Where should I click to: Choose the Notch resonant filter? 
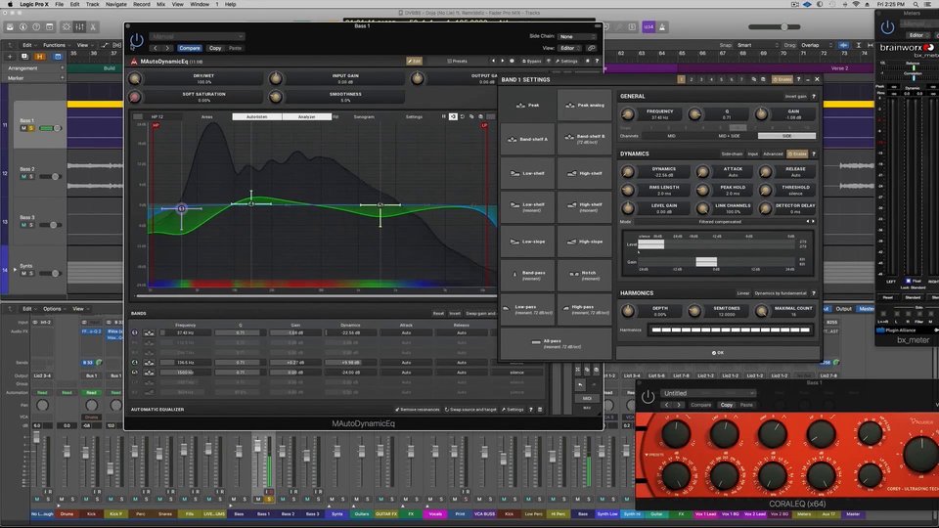coord(585,276)
